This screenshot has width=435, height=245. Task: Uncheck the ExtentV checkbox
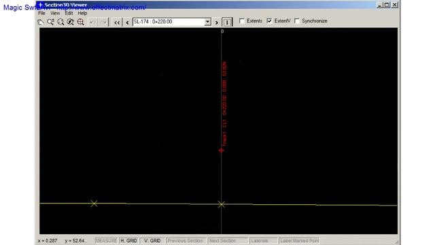pyautogui.click(x=269, y=21)
